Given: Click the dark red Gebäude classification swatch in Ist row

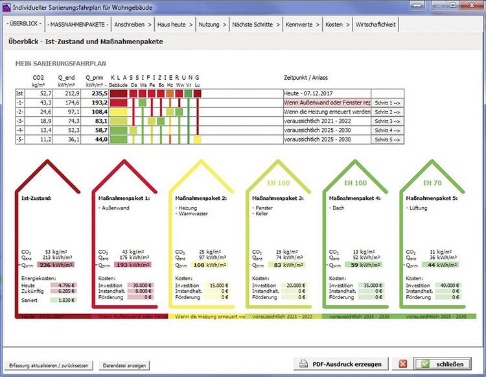Looking at the screenshot, I should [x=119, y=94].
